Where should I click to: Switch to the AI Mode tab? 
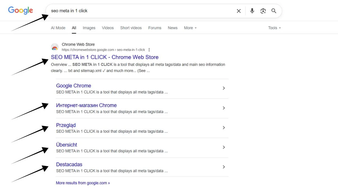coord(58,28)
